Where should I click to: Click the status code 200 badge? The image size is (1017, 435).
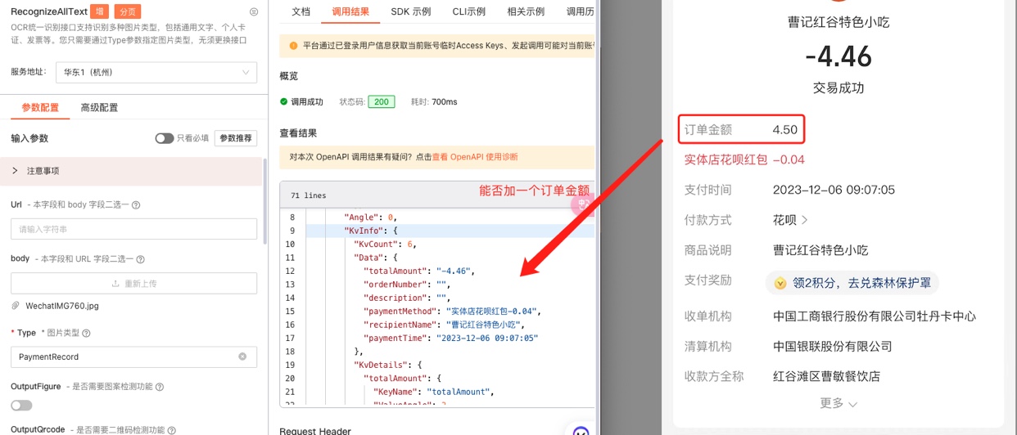coord(382,102)
